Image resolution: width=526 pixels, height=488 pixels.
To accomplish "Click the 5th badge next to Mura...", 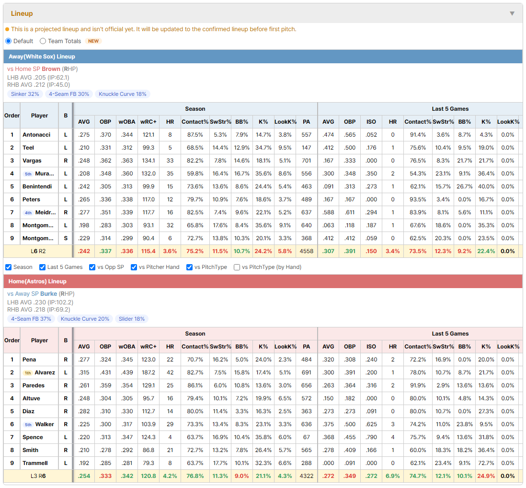I will click(x=28, y=174).
